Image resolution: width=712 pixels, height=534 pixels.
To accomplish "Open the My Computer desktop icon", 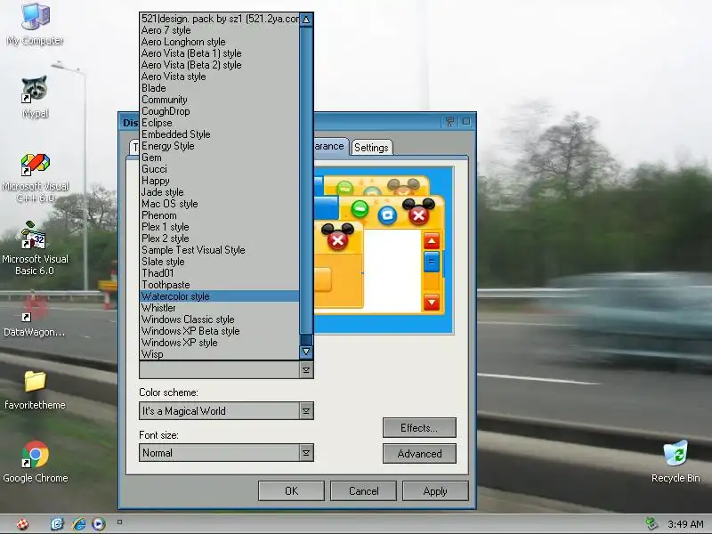I will coord(35,24).
